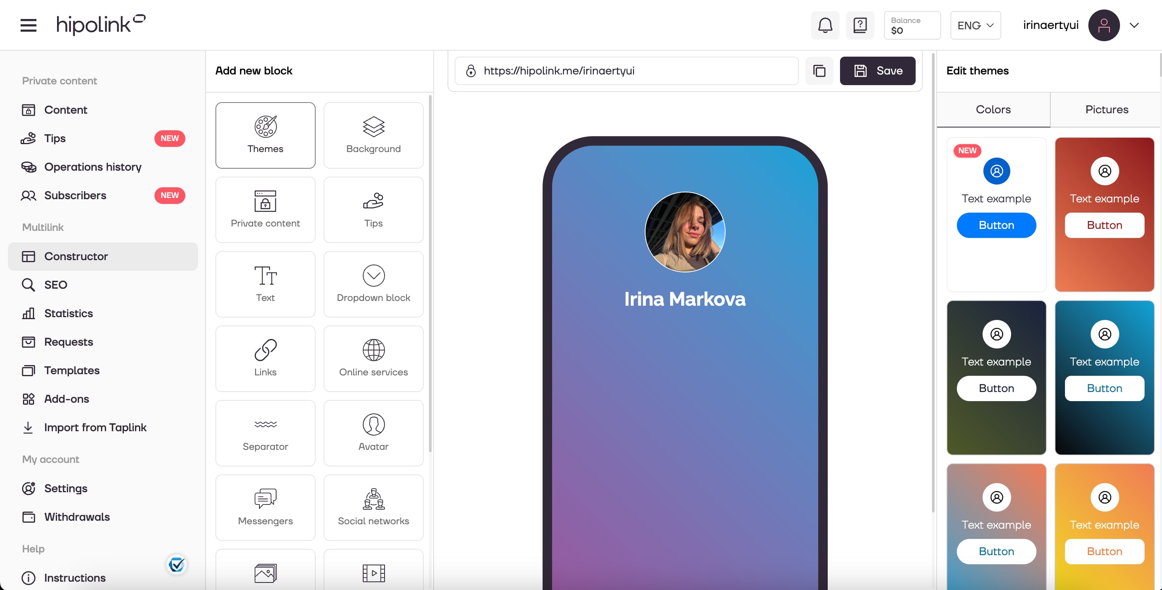Image resolution: width=1162 pixels, height=590 pixels.
Task: Click Irina Markova name text
Action: [x=685, y=299]
